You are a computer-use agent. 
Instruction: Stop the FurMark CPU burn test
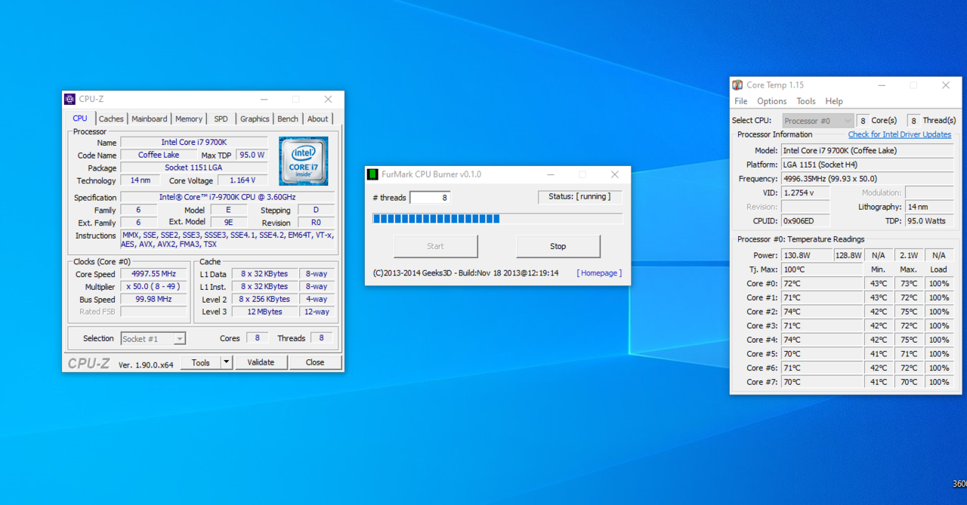558,246
